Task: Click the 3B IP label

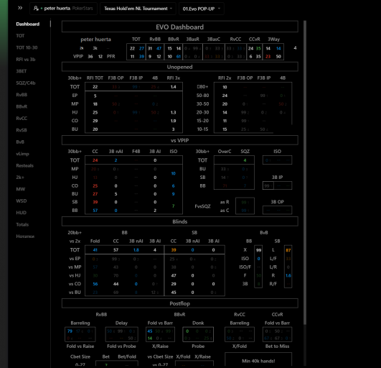Action: point(277,178)
